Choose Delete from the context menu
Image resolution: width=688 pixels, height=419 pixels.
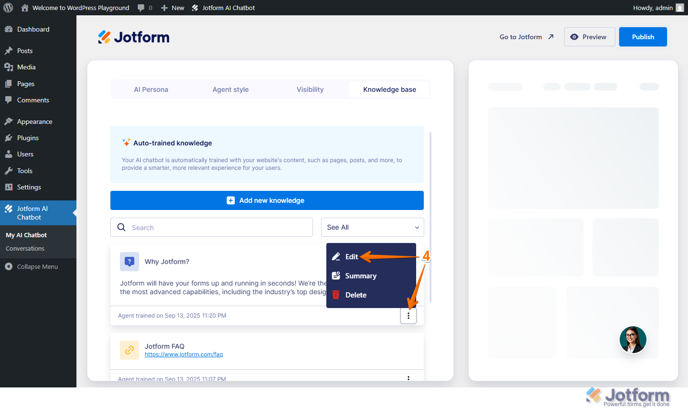tap(371, 295)
